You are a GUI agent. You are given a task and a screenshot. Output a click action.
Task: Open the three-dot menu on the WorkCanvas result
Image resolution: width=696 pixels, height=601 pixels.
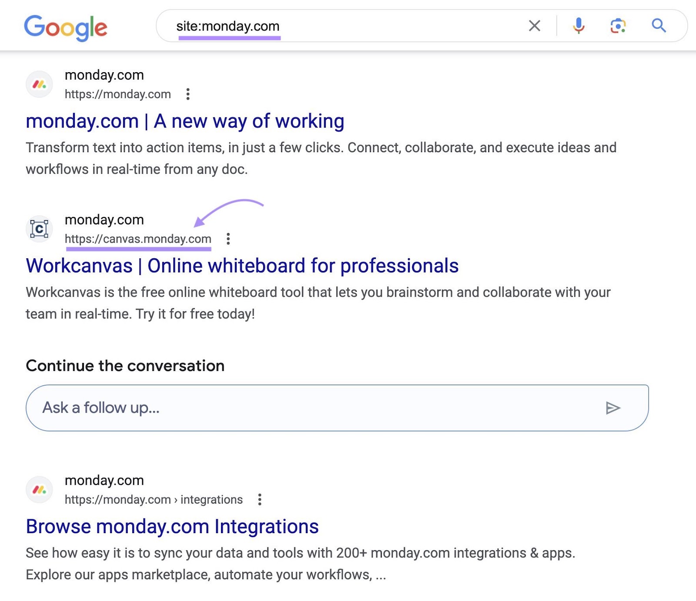coord(228,238)
